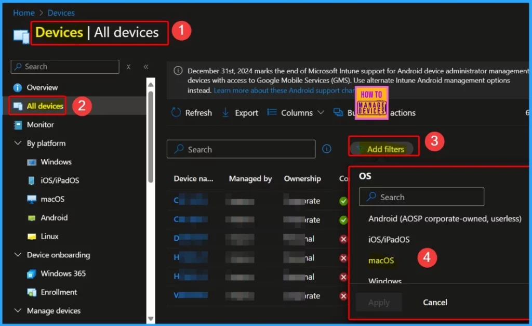Viewport: 532px width, 326px height.
Task: Click the red noncompliant icon in row V
Action: pyautogui.click(x=343, y=296)
